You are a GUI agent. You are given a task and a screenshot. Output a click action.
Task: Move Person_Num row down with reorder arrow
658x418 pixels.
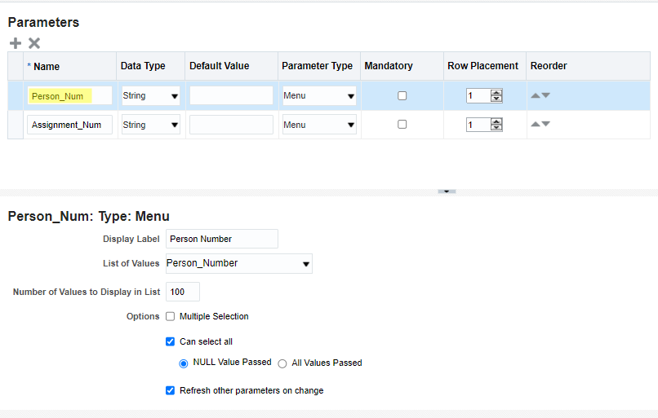click(x=545, y=95)
